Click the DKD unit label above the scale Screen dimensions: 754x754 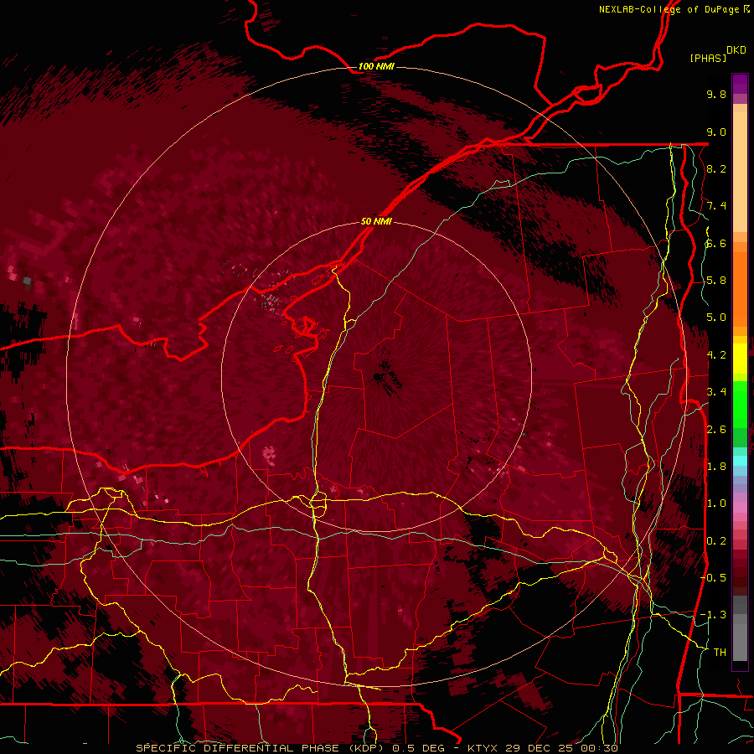(736, 50)
